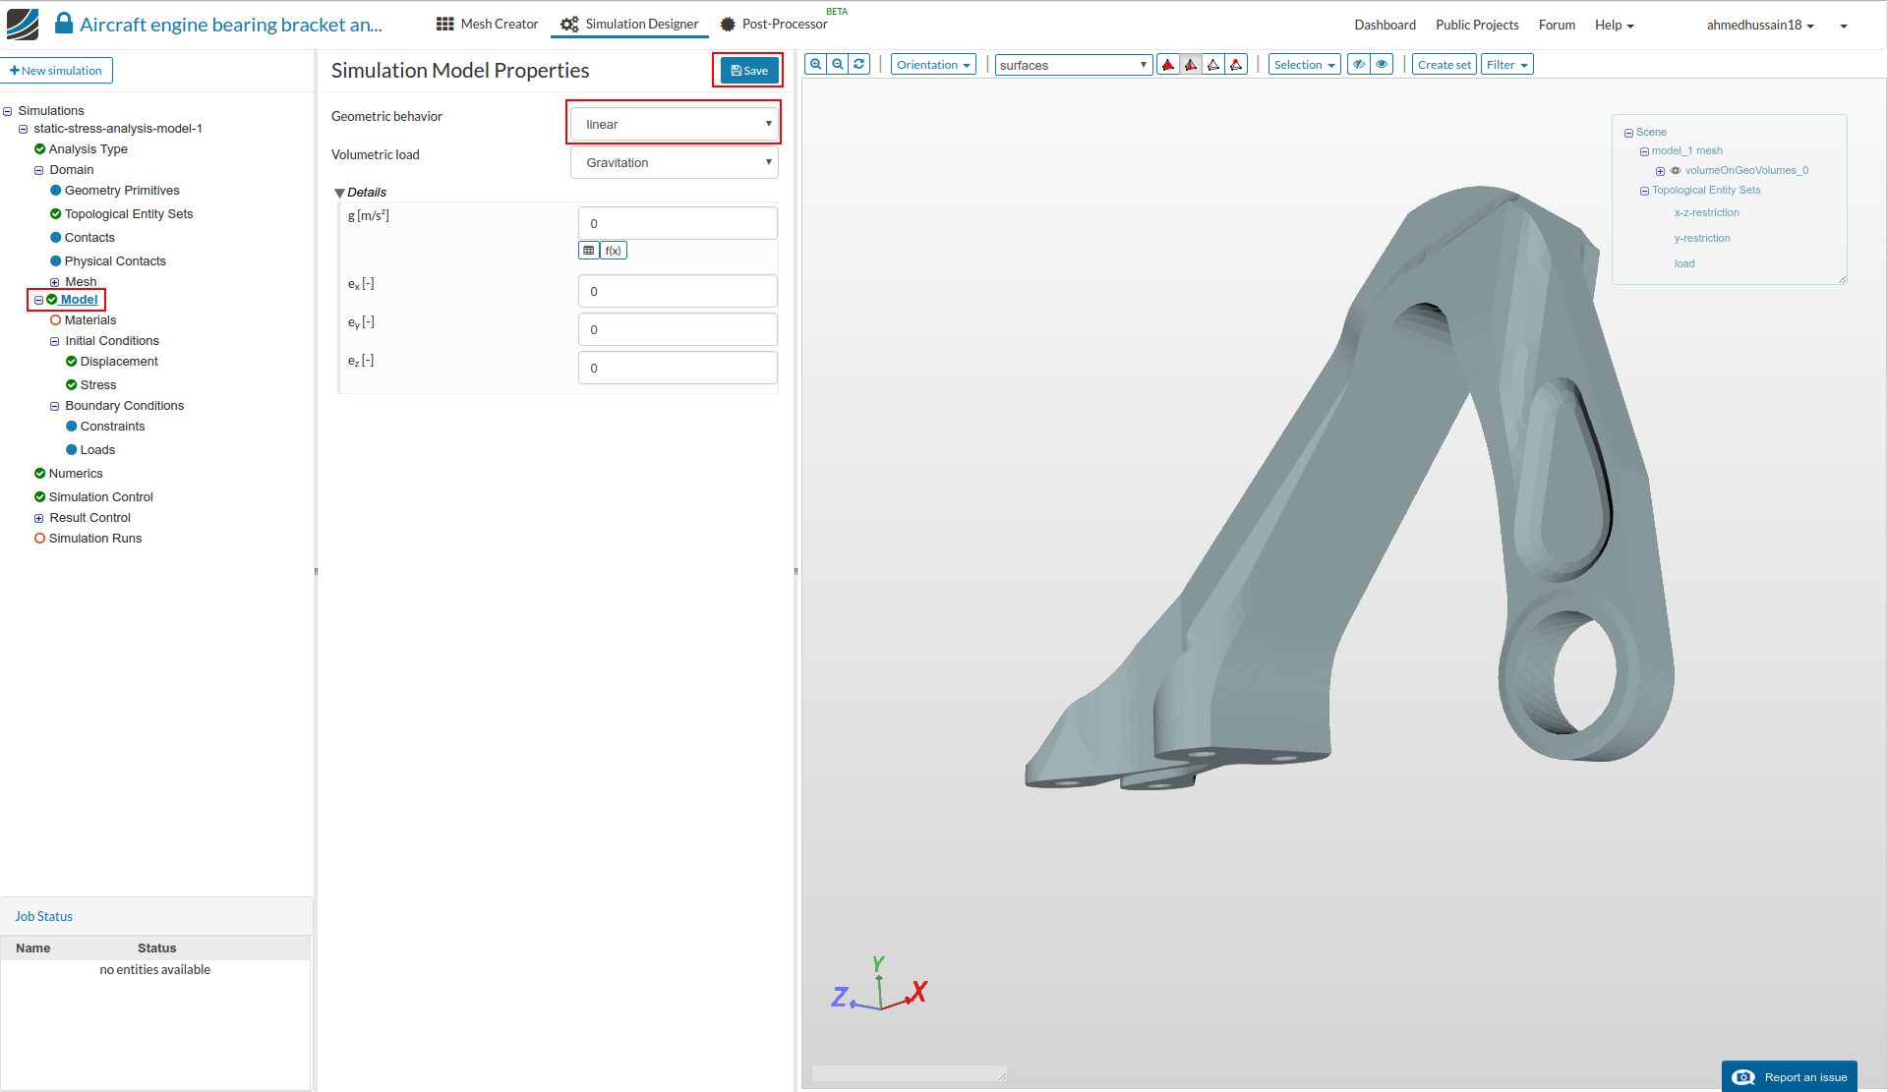Select Materials in the simulation tree

(90, 320)
